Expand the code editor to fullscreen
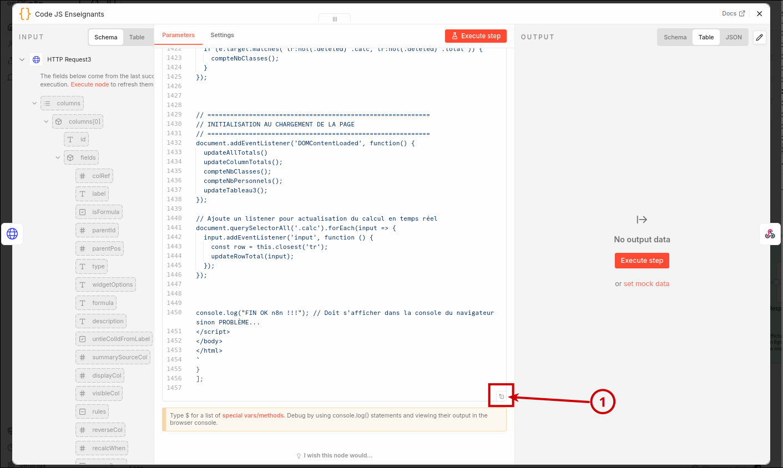The width and height of the screenshot is (783, 468). [x=501, y=396]
